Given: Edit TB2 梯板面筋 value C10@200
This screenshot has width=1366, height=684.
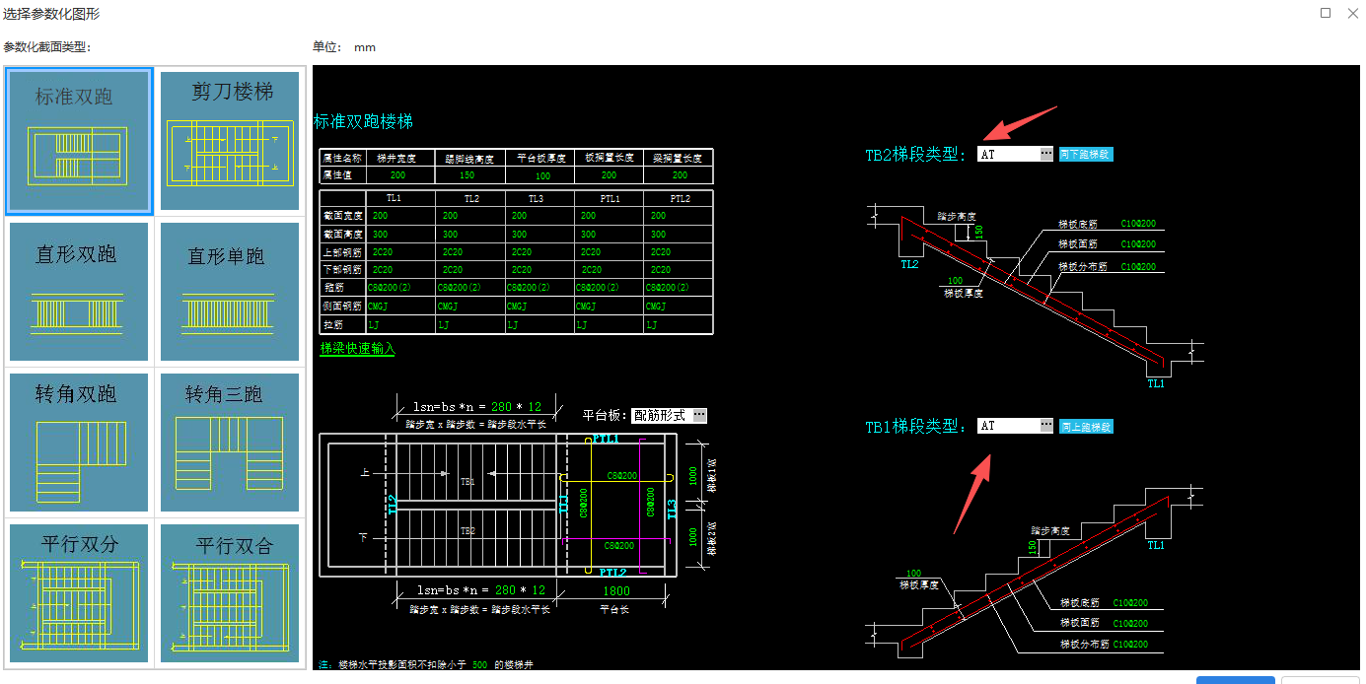Looking at the screenshot, I should coord(1139,244).
